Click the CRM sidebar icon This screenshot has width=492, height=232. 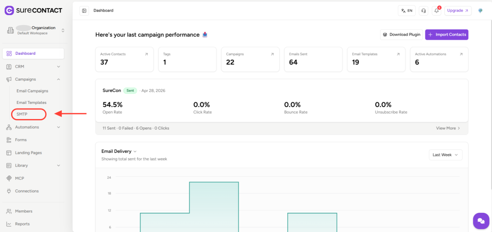coord(9,66)
